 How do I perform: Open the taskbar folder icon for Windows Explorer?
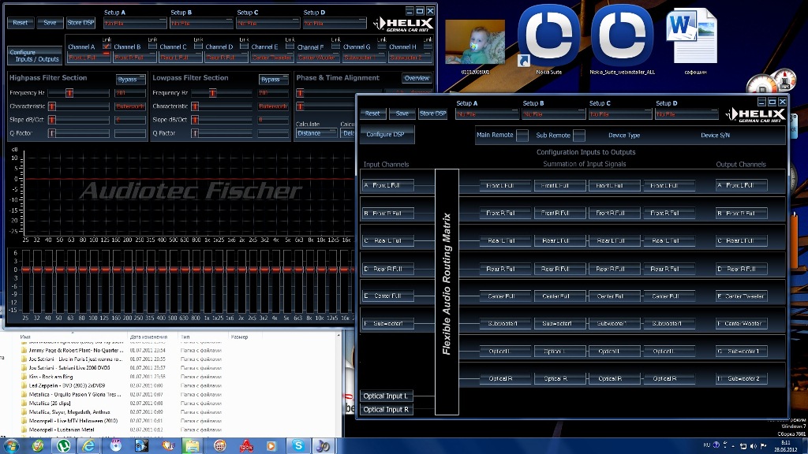pos(192,445)
